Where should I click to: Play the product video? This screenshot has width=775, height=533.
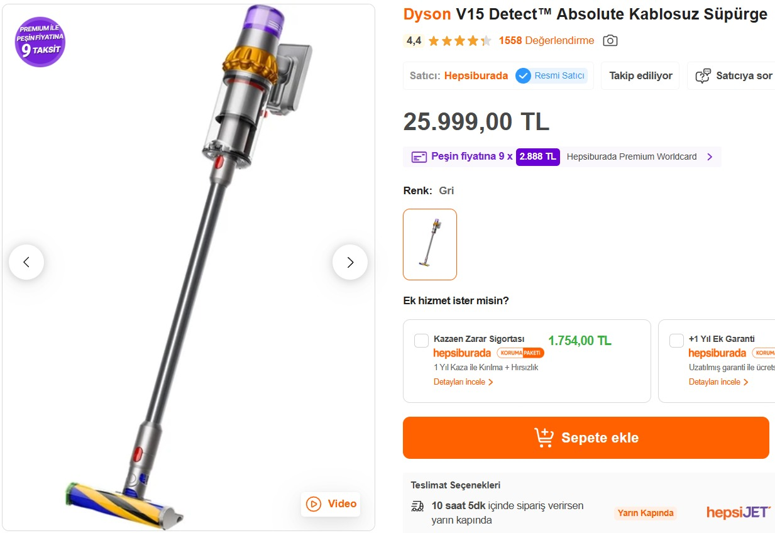pos(331,504)
